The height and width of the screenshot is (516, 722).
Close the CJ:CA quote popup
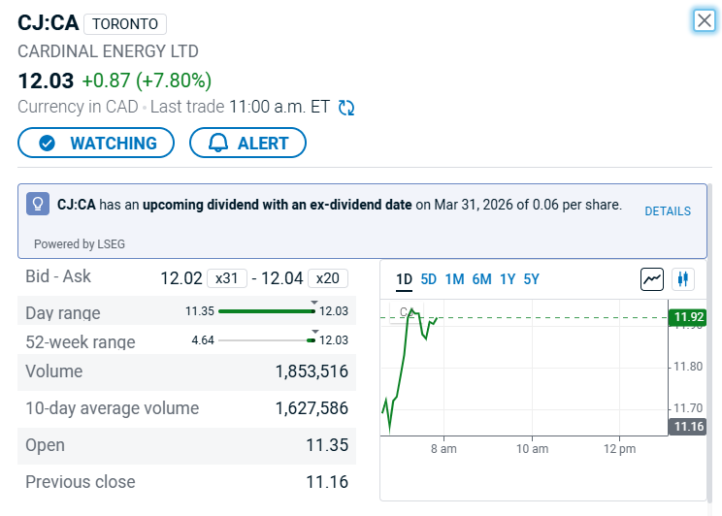704,20
